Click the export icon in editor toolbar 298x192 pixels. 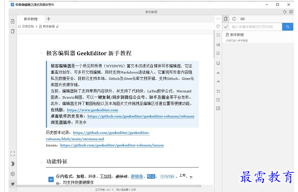click(218, 100)
